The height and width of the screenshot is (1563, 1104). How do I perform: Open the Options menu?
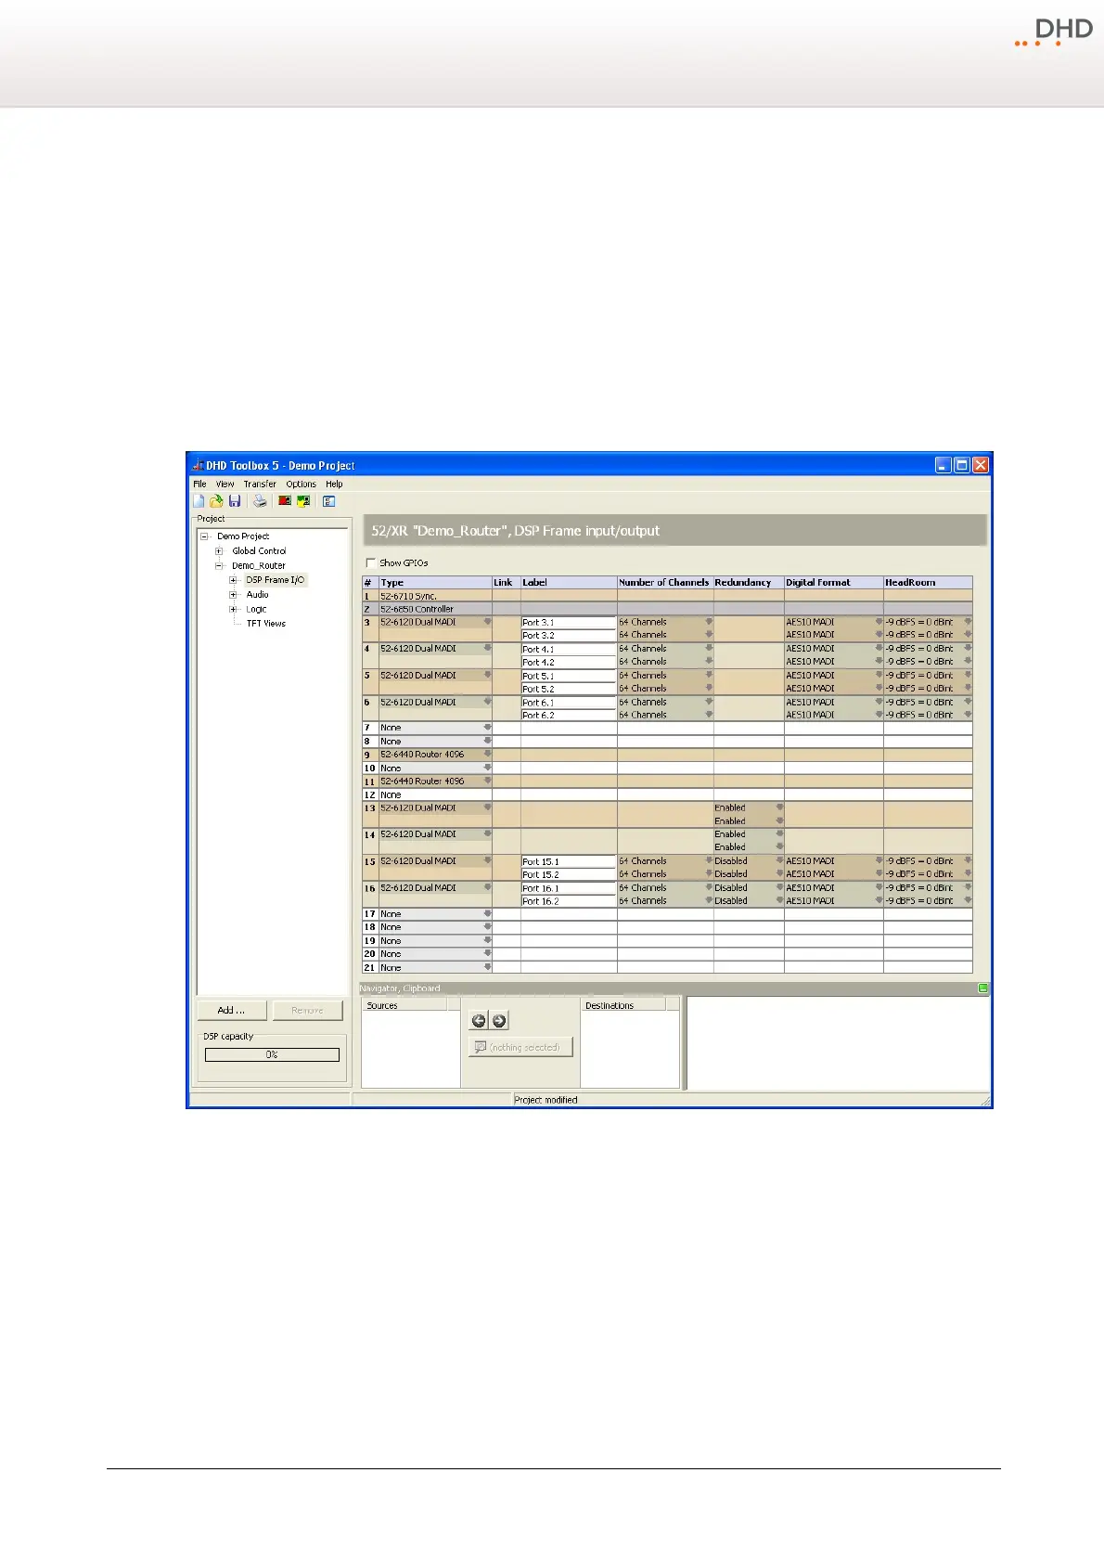coord(301,484)
